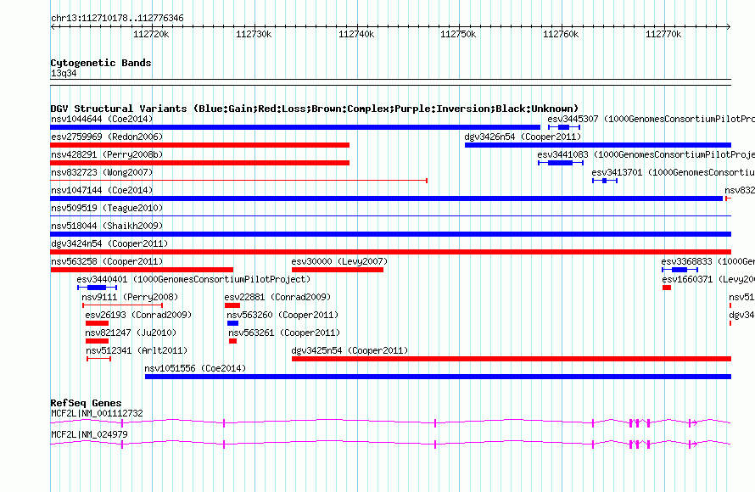Click esv26193 (Conrad2009) label

pos(138,315)
